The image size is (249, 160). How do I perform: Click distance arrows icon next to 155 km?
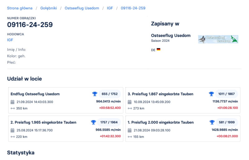129,137
